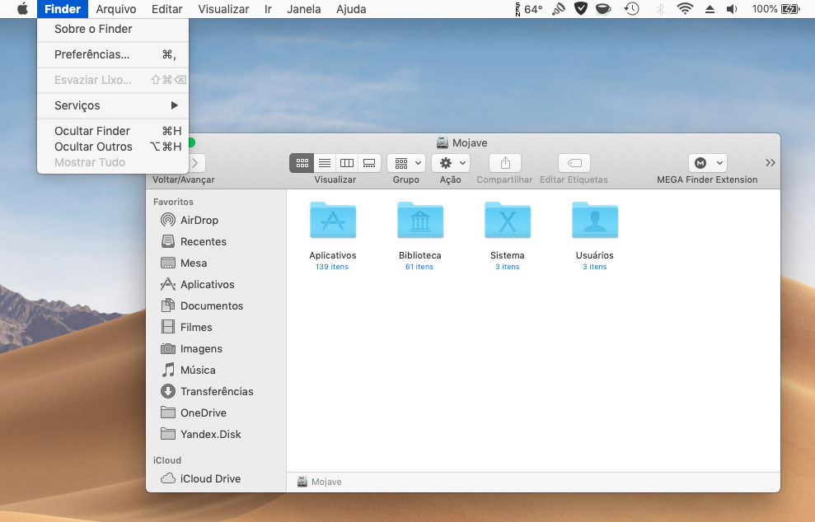Screen dimensions: 815x522
Task: Click the forward navigation arrow
Action: click(196, 163)
